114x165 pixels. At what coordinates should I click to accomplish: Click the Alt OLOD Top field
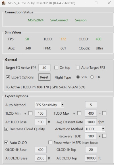pyautogui.click(x=91, y=158)
